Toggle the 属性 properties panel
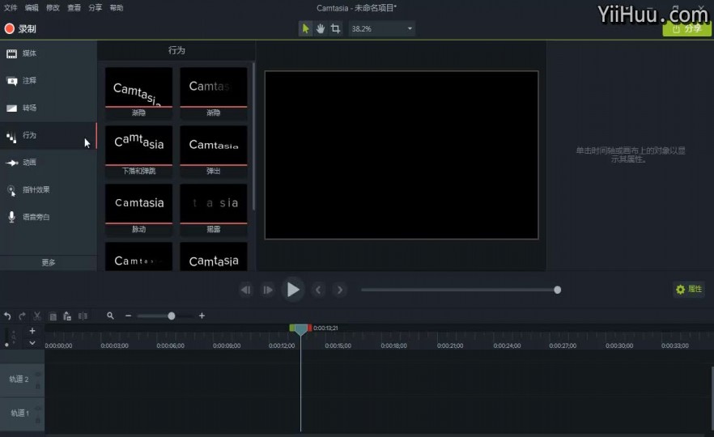Screen dimensions: 714x437 click(689, 289)
